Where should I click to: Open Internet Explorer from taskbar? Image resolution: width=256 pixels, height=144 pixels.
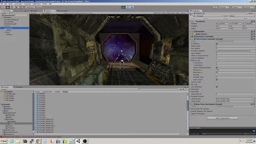click(x=12, y=141)
